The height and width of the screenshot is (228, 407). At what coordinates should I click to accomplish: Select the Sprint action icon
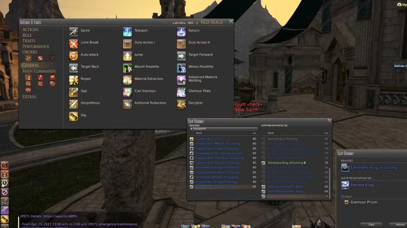(73, 32)
